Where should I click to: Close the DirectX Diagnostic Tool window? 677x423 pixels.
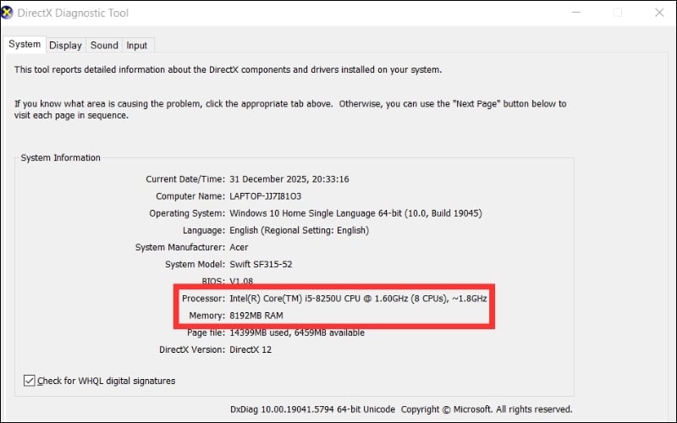coord(656,14)
